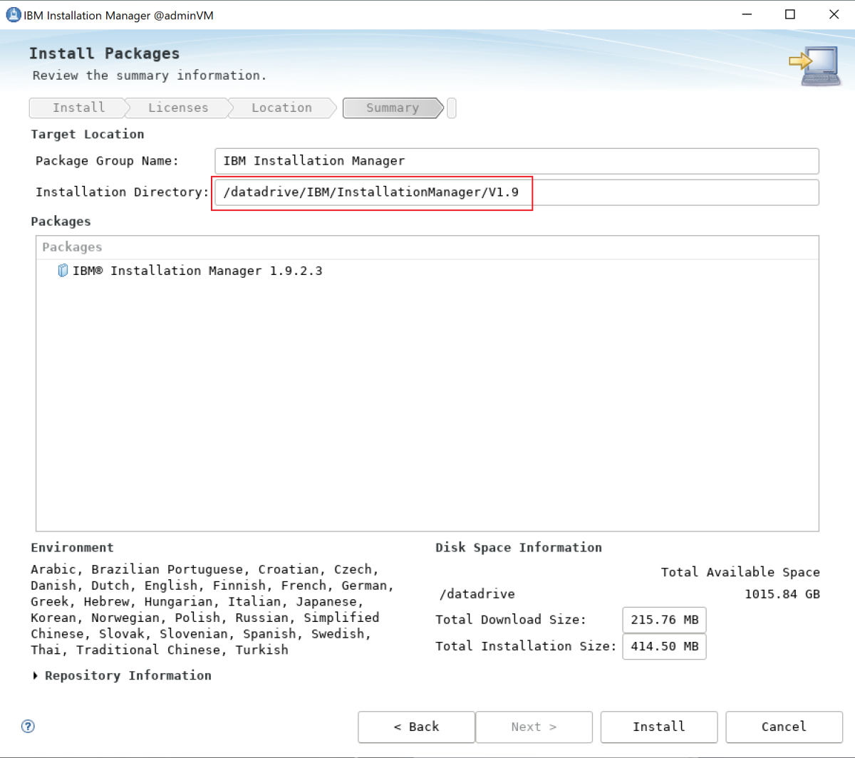Go back using the Back button

coord(415,727)
